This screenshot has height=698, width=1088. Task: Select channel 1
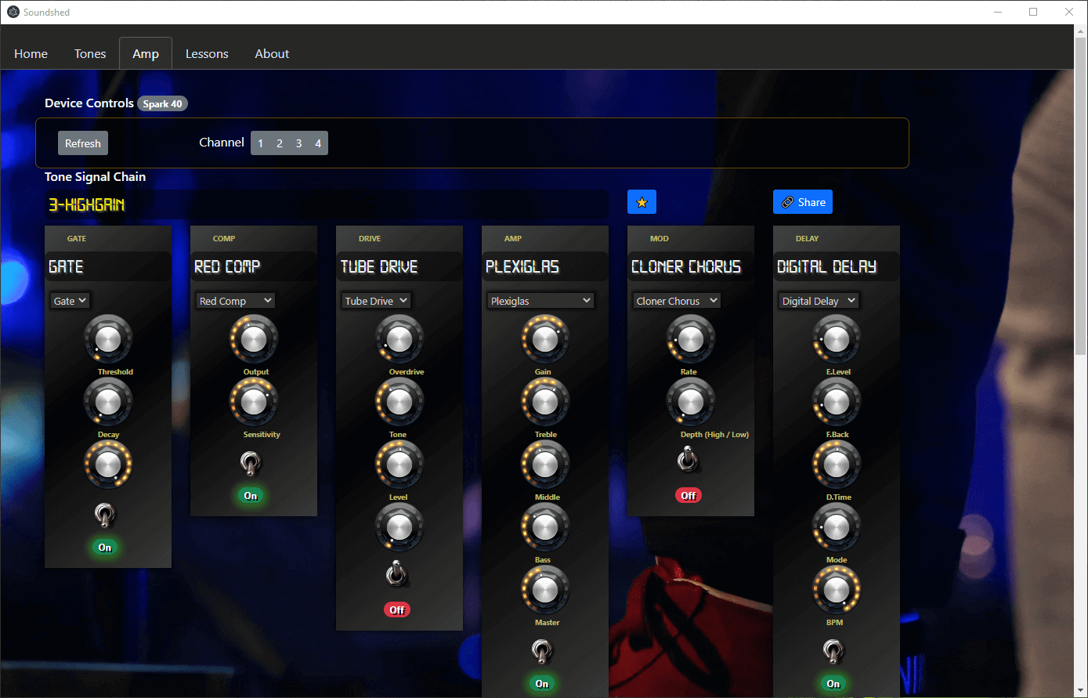click(x=261, y=143)
